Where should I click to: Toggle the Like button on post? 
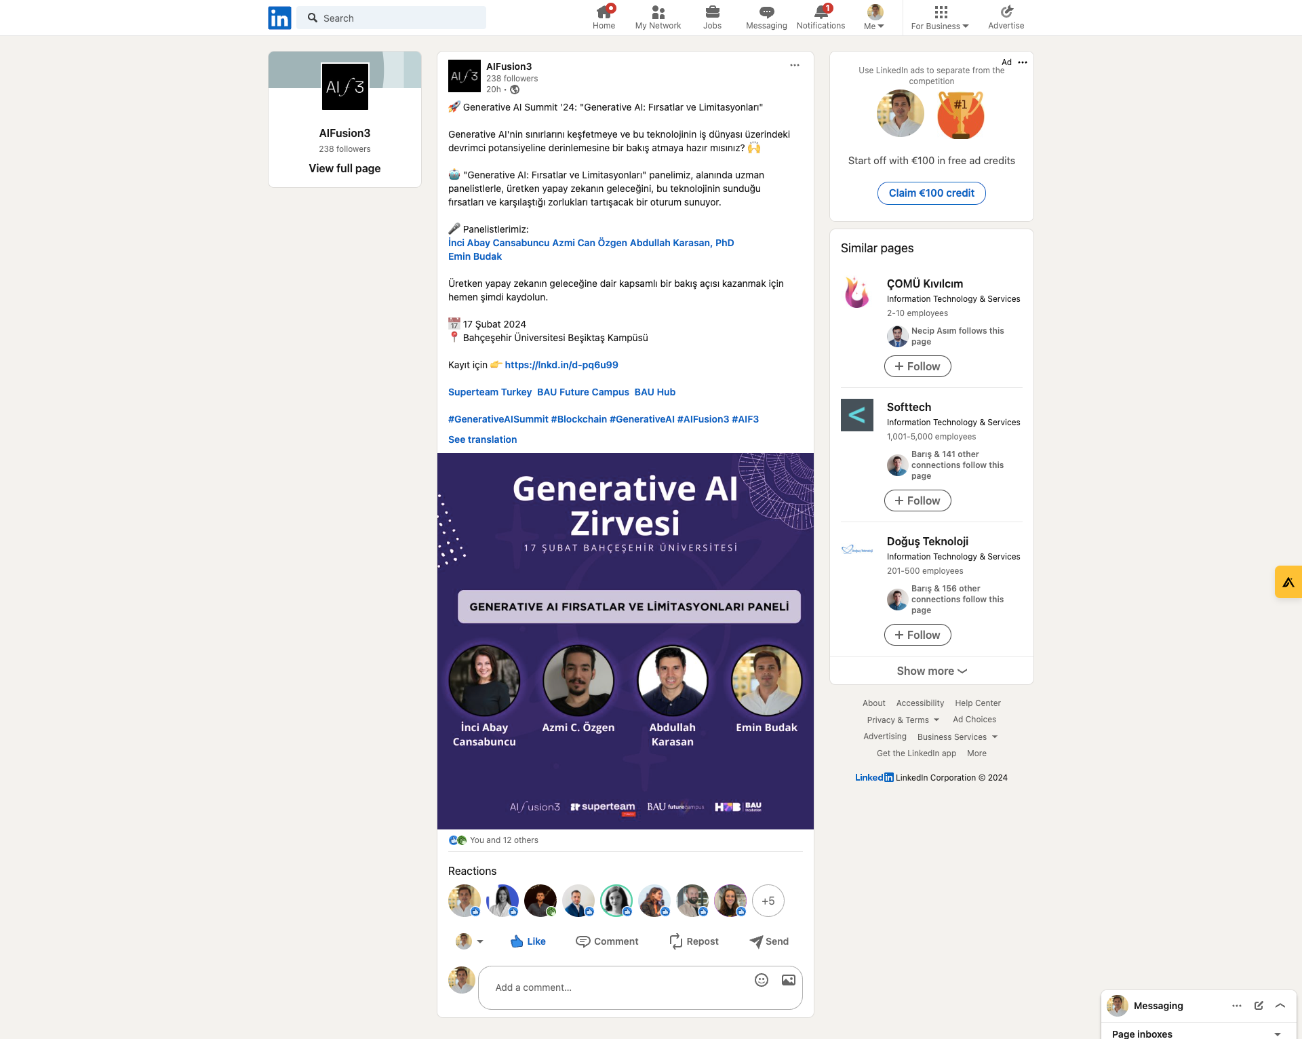(x=528, y=941)
